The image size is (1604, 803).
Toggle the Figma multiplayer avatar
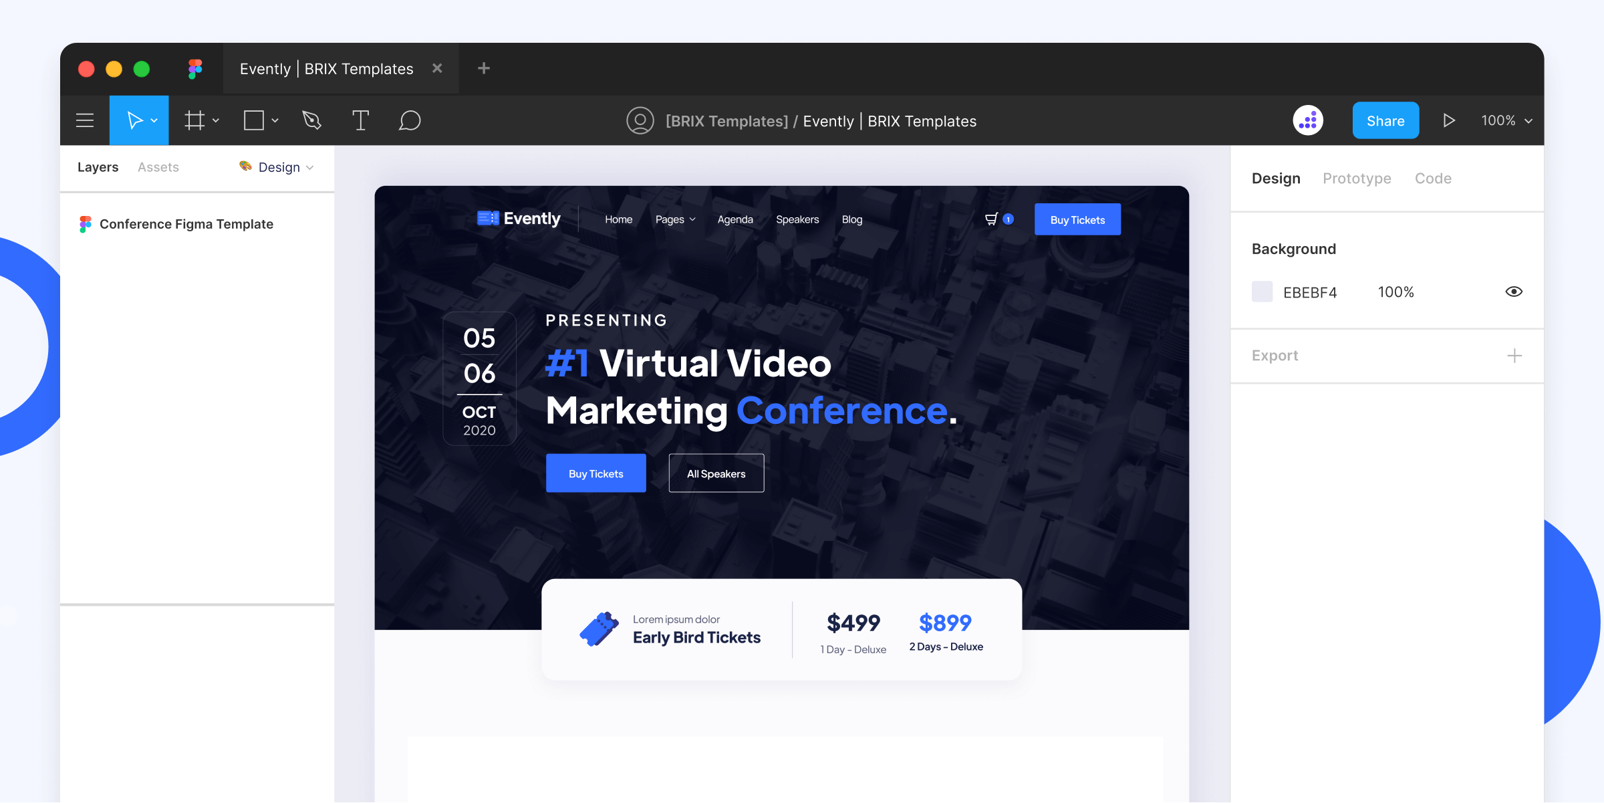pyautogui.click(x=1309, y=120)
